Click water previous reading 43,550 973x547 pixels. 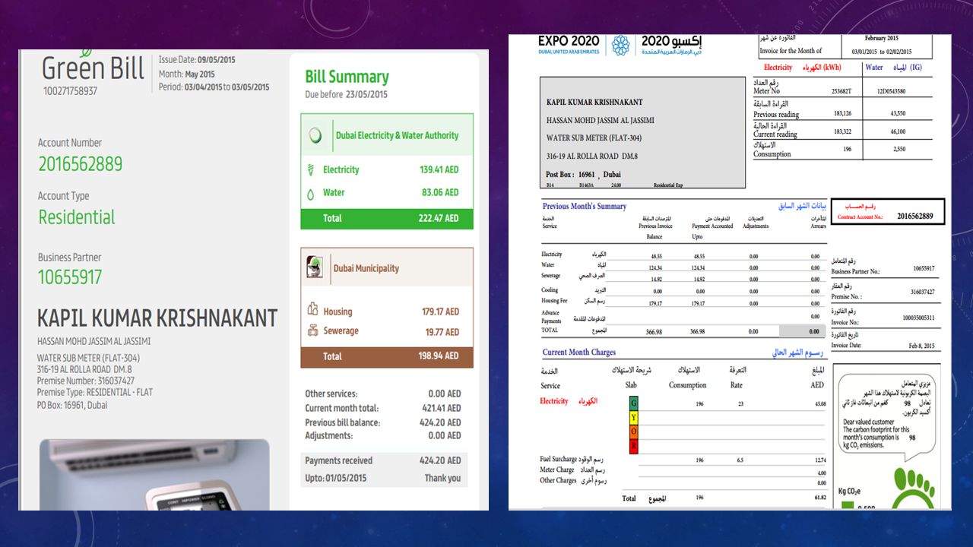coord(898,114)
